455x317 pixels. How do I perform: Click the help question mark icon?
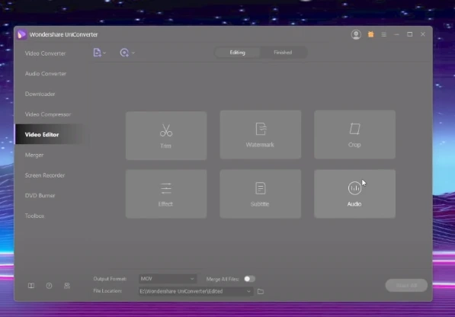tap(49, 286)
